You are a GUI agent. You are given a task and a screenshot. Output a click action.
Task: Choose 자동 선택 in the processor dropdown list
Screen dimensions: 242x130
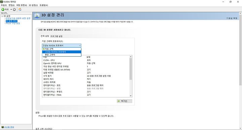pyautogui.click(x=62, y=49)
